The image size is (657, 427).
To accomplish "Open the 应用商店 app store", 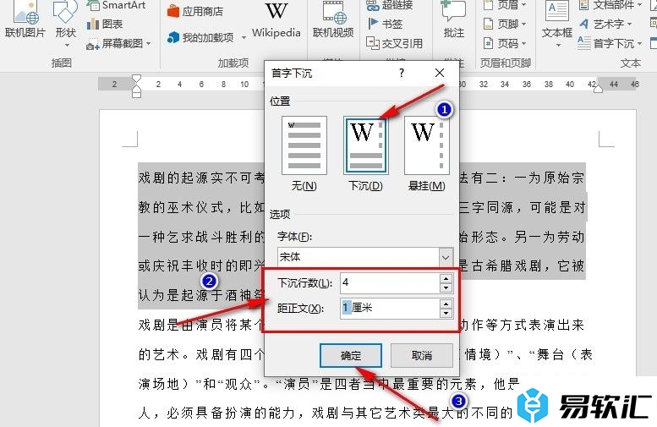I will (x=194, y=11).
